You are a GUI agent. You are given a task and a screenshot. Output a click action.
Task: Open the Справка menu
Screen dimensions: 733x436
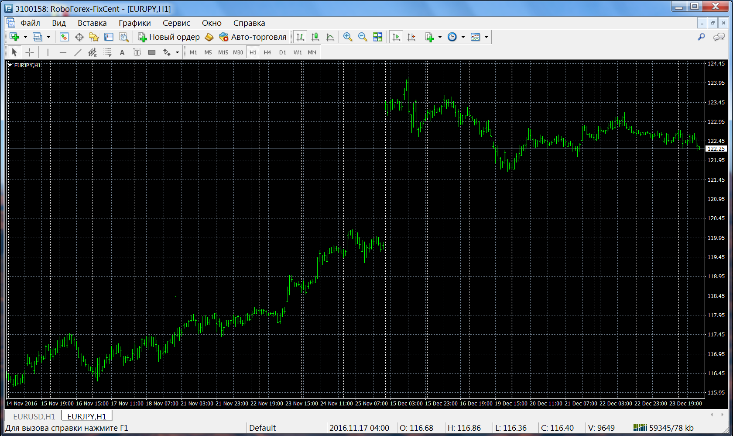(x=249, y=23)
